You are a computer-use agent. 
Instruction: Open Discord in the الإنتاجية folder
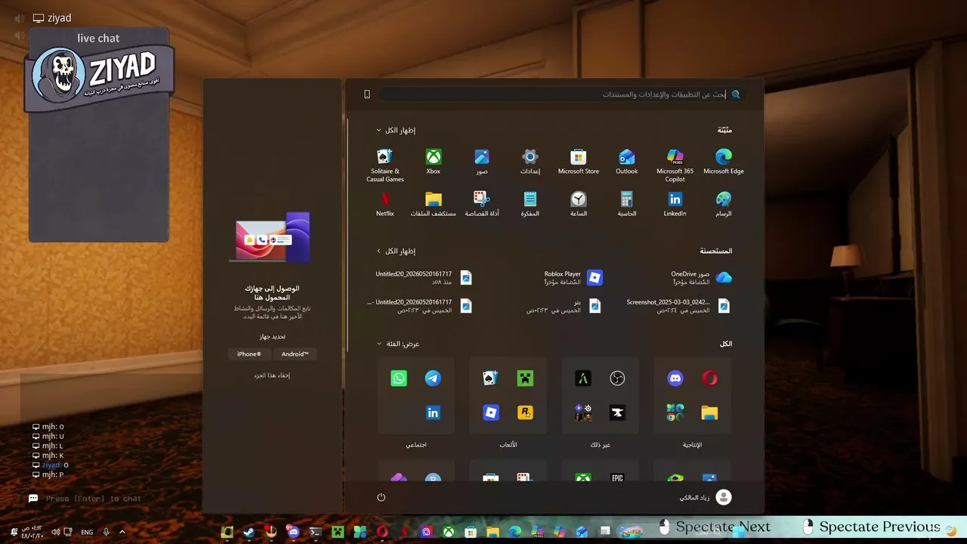[x=675, y=379]
